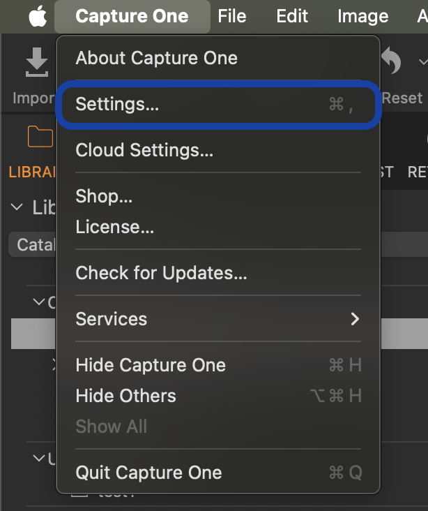Click the Reset undo arrow icon
Viewport: 428px width, 511px height.
(x=391, y=61)
